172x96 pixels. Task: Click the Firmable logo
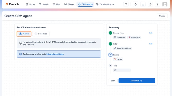pyautogui.click(x=12, y=4)
